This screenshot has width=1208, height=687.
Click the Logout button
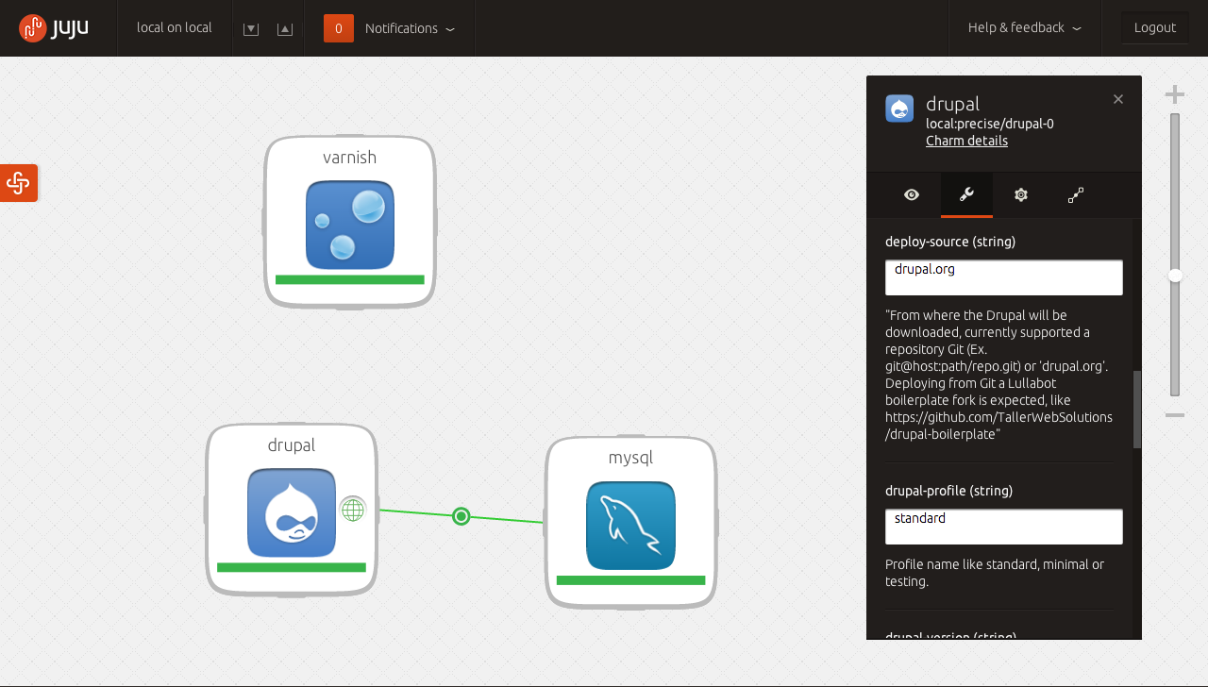point(1155,27)
